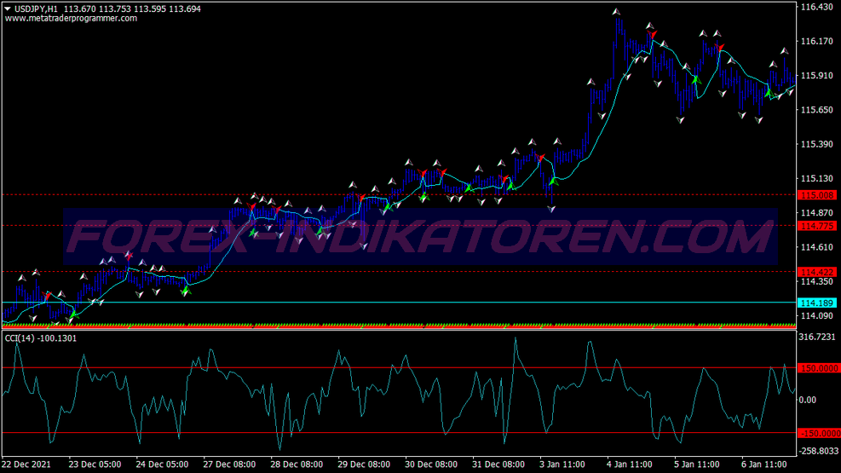
Task: Click the 116.430 price scale value
Action: 817,7
